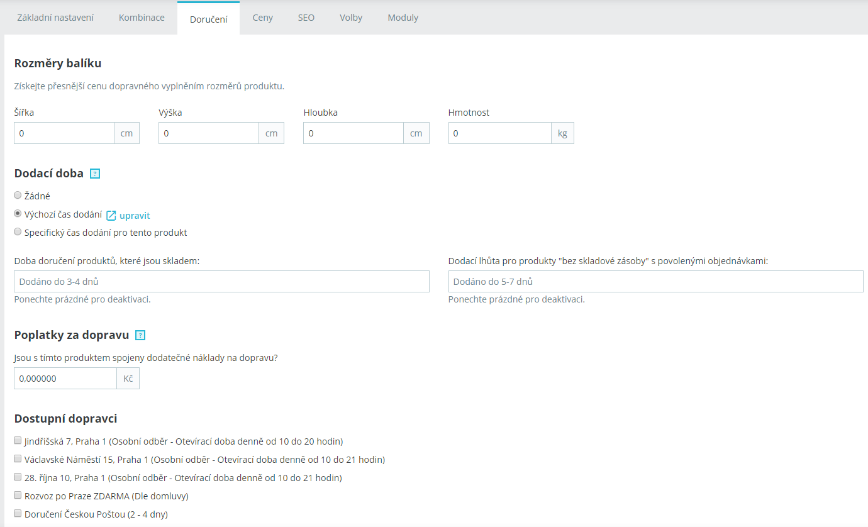Open the help icon beside Poplatky za dopravu
The width and height of the screenshot is (868, 527).
(x=140, y=335)
